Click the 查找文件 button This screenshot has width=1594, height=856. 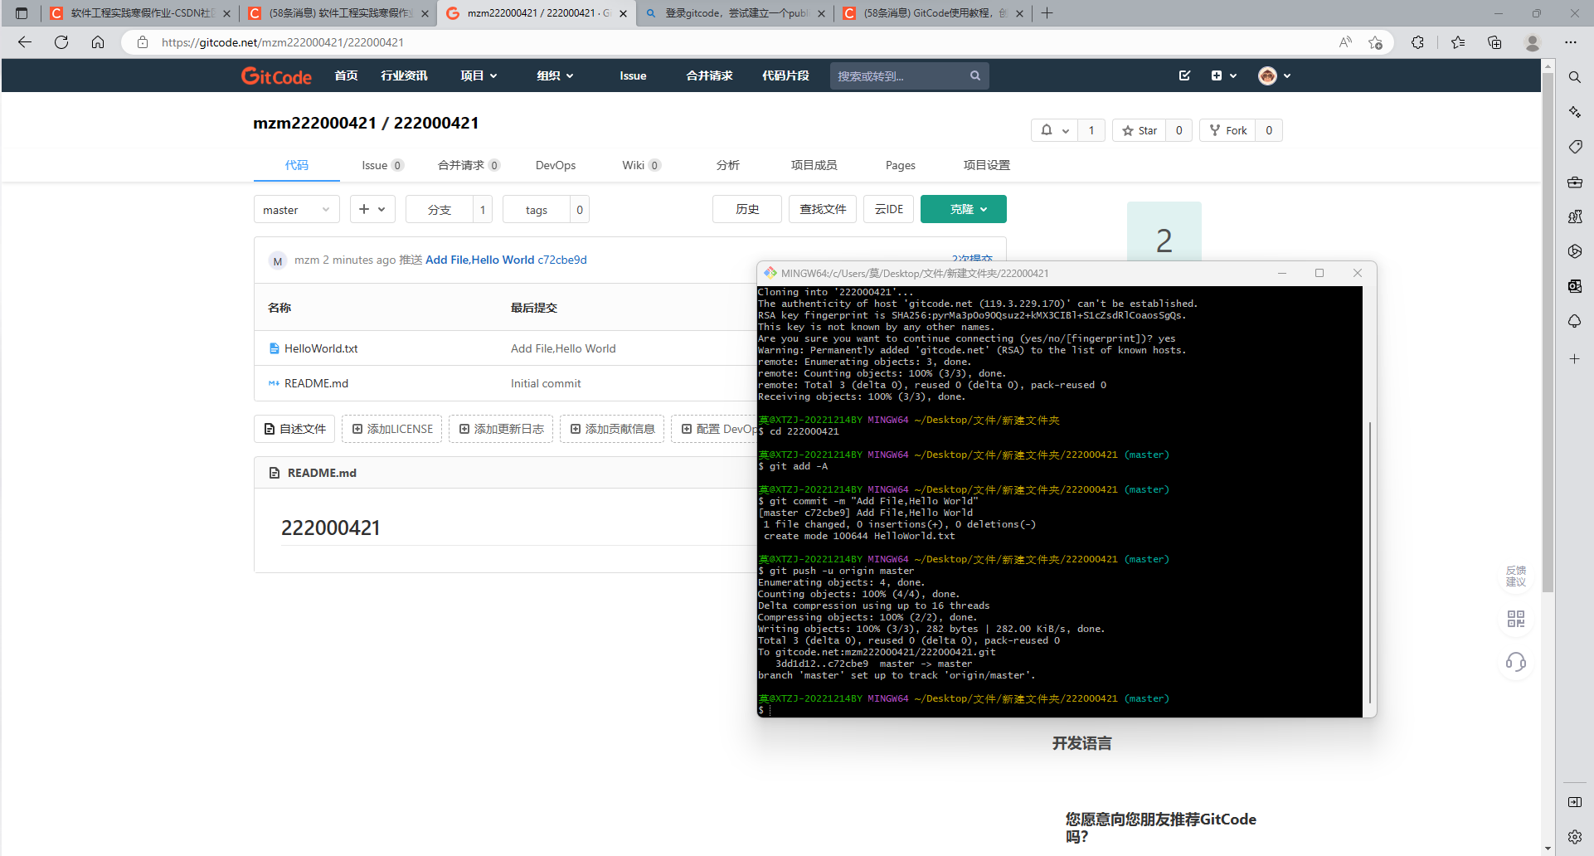click(823, 209)
